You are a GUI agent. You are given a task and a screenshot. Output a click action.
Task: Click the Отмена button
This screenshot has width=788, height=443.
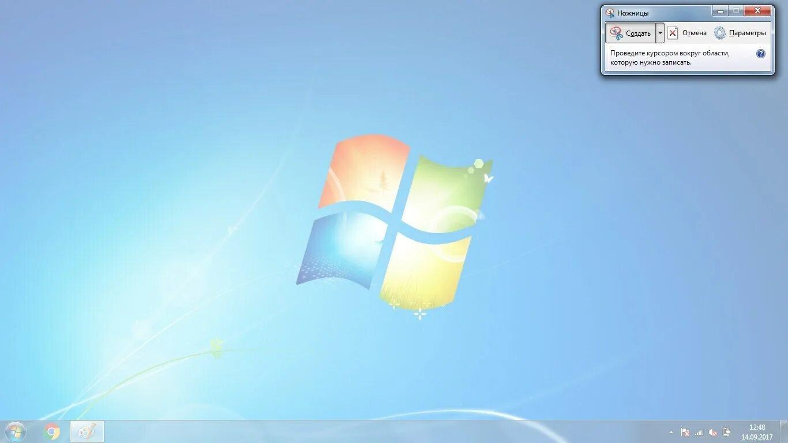(687, 33)
